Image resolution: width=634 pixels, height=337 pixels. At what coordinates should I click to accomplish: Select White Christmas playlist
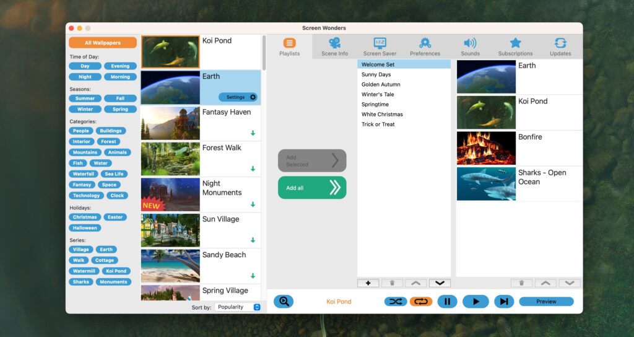coord(404,114)
